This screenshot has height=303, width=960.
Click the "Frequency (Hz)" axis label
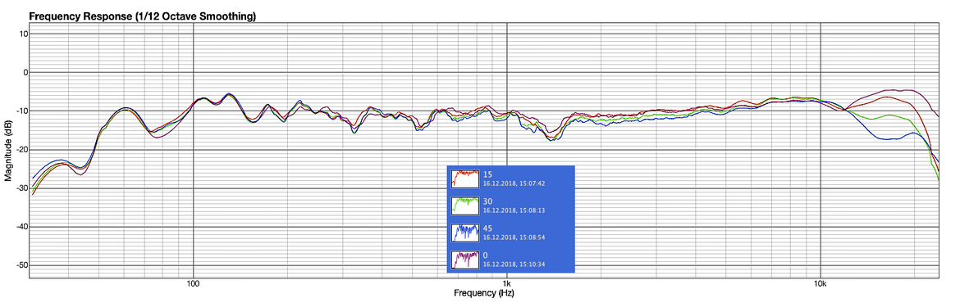[x=483, y=293]
